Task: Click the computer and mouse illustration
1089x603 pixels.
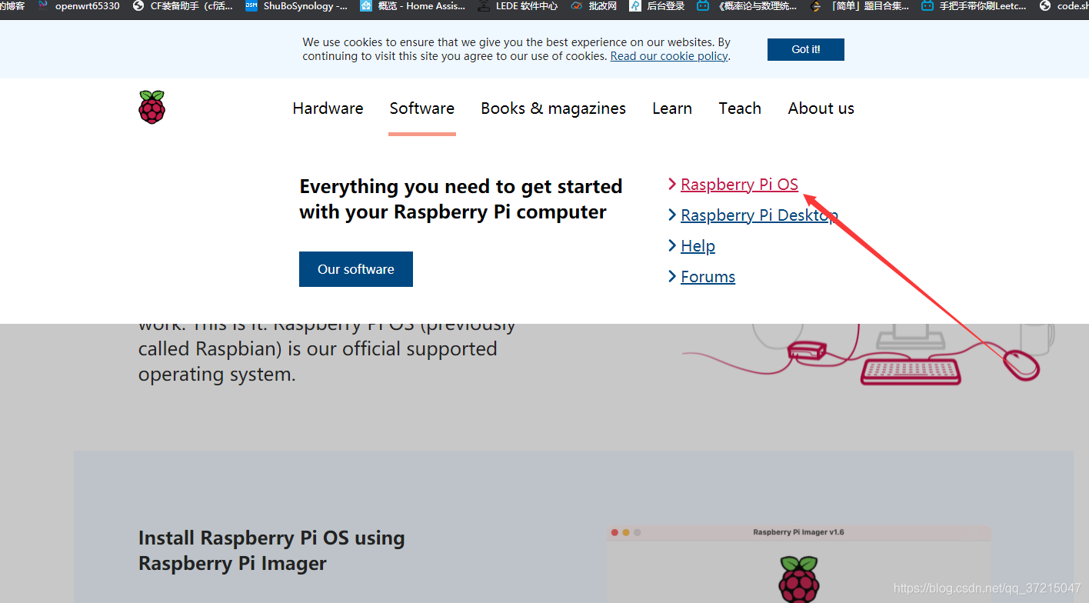Action: pos(869,354)
